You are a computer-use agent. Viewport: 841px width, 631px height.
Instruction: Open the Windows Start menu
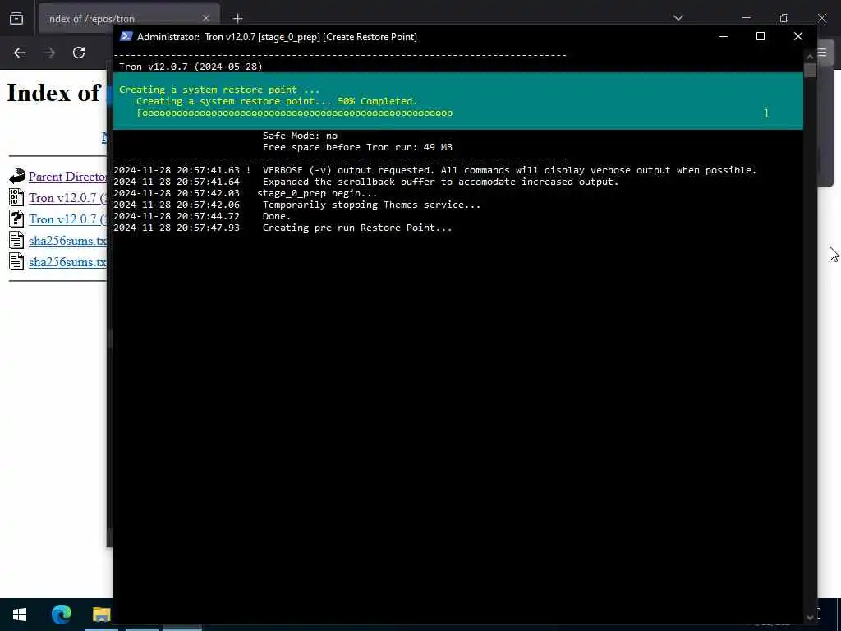click(20, 615)
